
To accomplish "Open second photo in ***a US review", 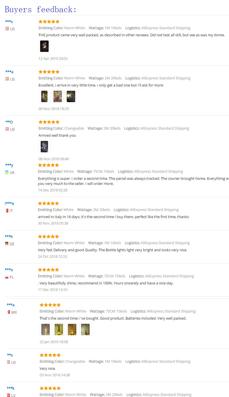I will (58, 96).
